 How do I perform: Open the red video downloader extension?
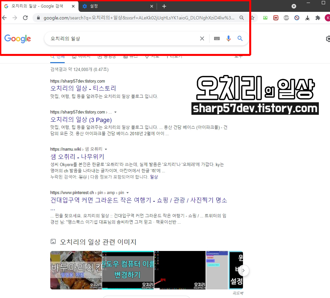[x=276, y=18]
